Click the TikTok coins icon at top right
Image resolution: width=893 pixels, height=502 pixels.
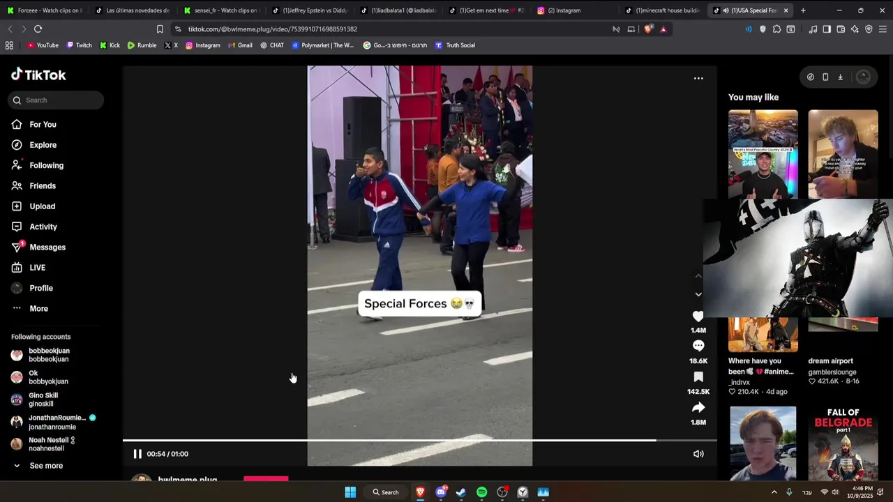click(810, 77)
